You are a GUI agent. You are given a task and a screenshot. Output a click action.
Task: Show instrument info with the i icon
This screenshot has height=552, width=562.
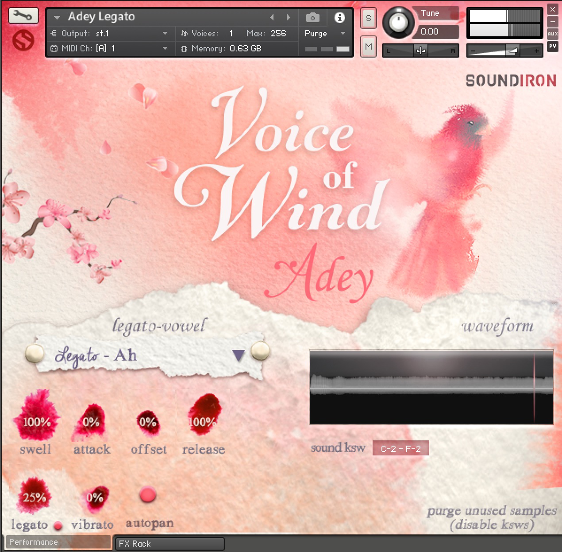point(339,18)
